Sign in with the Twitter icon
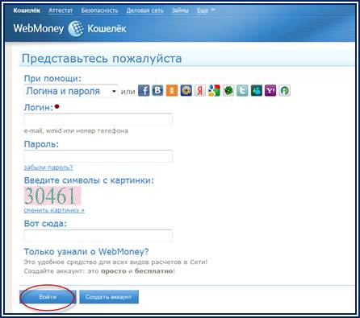This screenshot has width=360, height=318. (242, 91)
